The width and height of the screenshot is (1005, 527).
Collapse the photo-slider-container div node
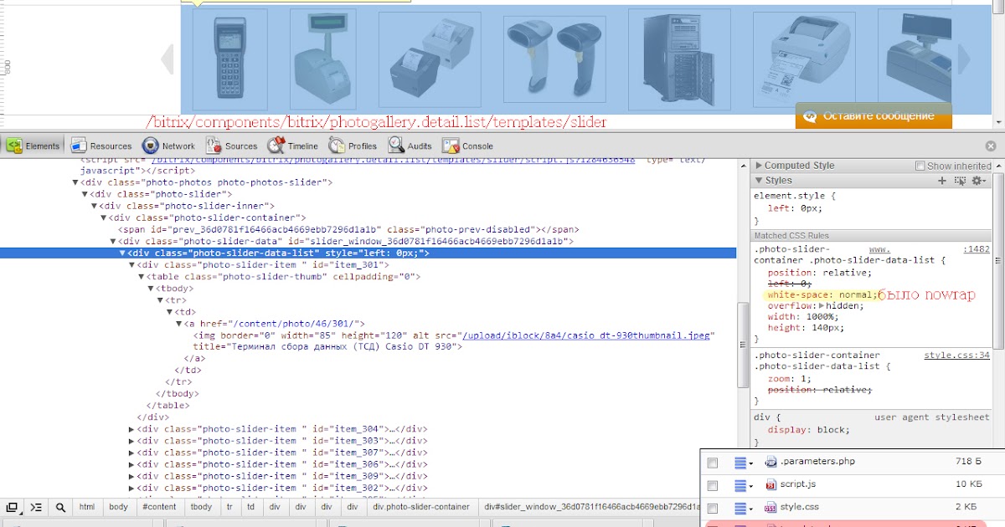tap(103, 217)
